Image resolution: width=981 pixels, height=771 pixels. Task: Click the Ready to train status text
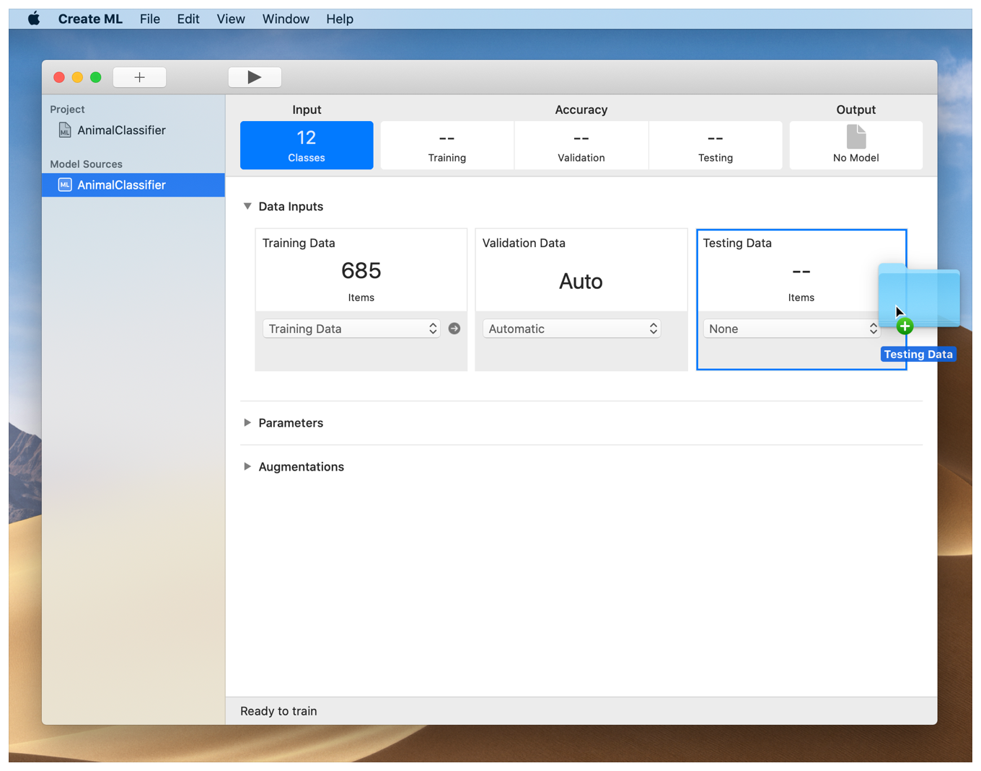pos(278,711)
